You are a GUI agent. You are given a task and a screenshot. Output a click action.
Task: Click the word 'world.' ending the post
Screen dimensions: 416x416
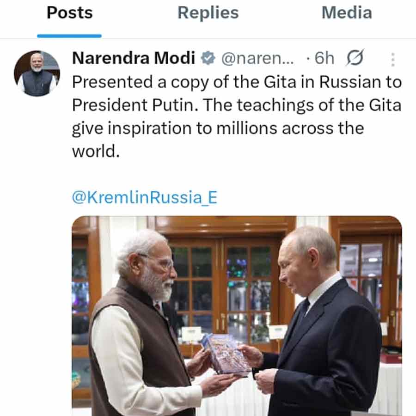96,152
